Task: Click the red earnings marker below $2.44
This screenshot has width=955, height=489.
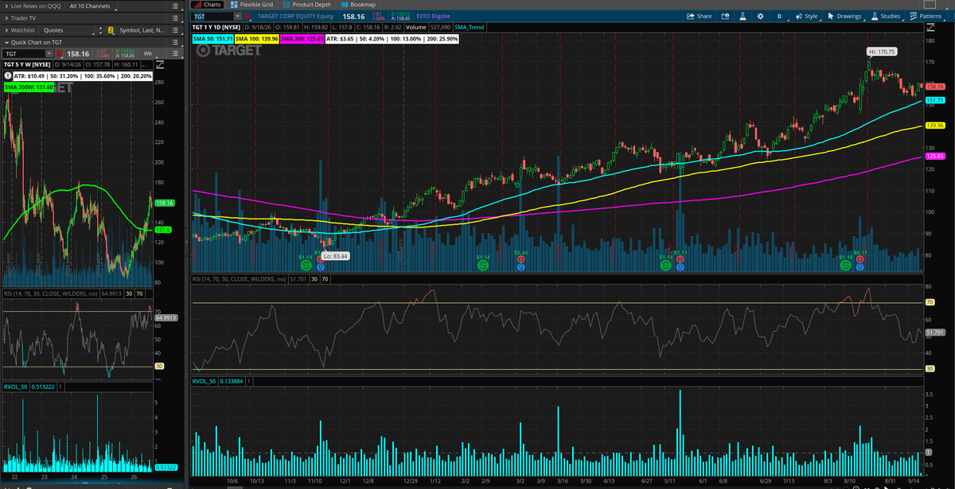Action: 520,259
